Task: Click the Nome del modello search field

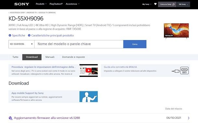Action: (x=79, y=44)
